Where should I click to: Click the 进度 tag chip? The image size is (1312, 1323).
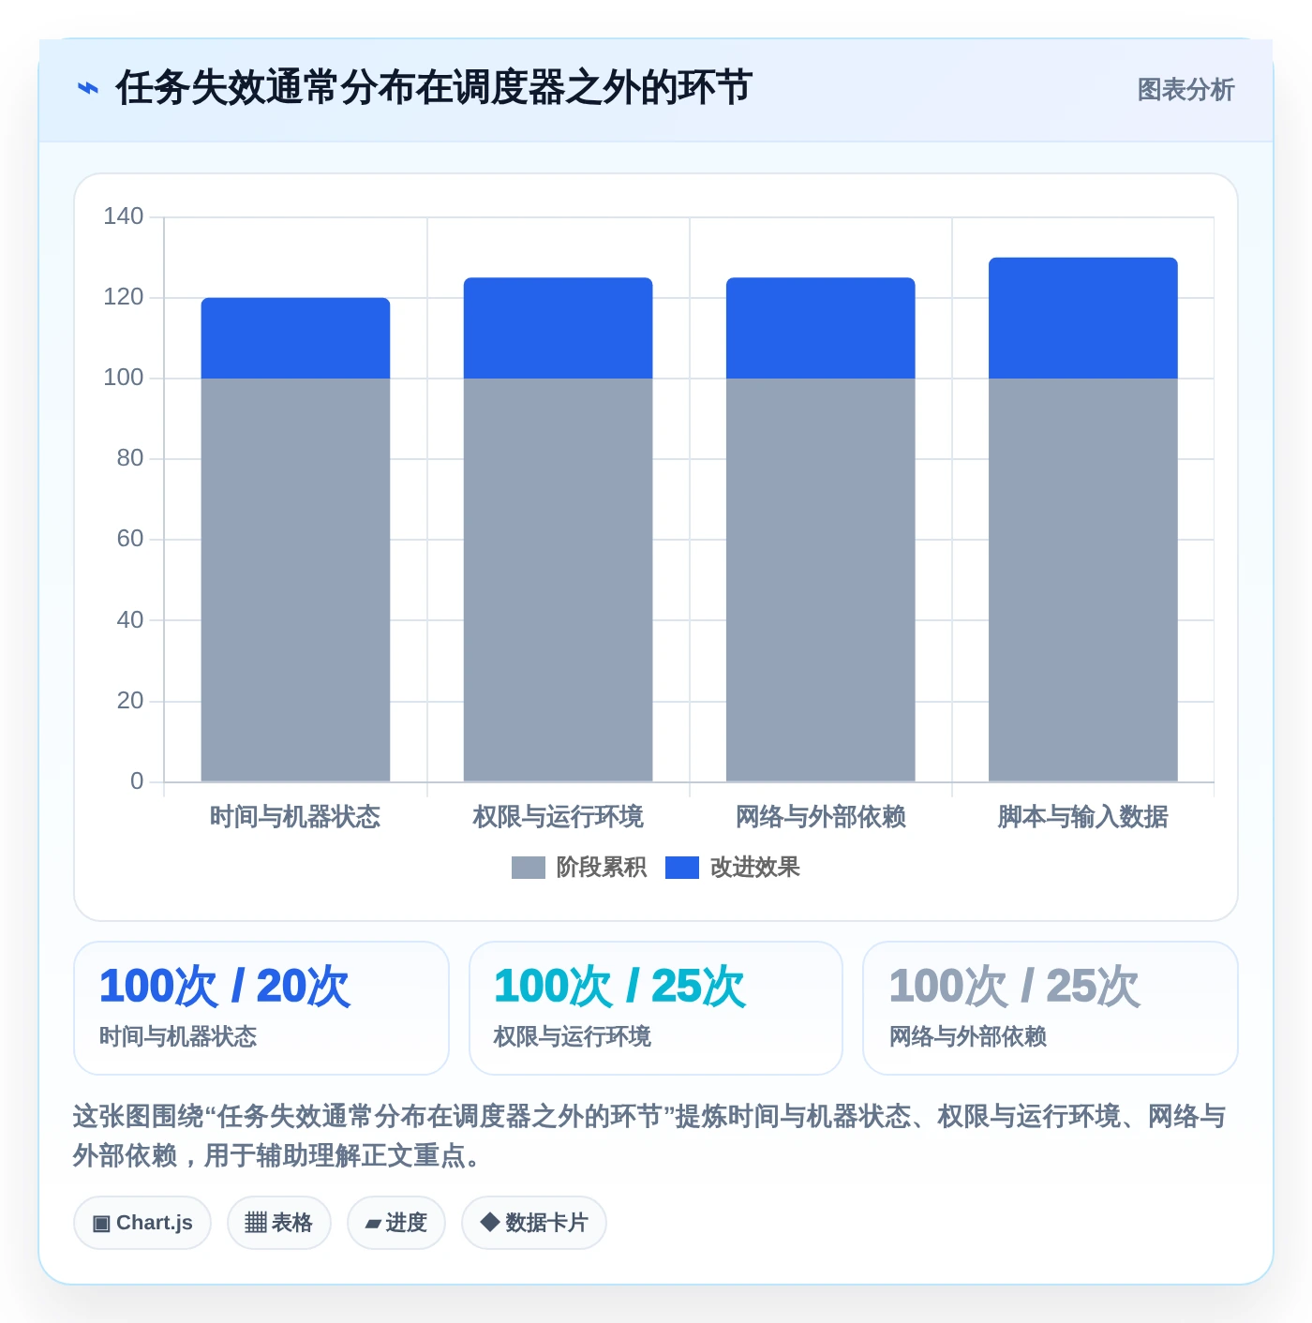point(396,1223)
